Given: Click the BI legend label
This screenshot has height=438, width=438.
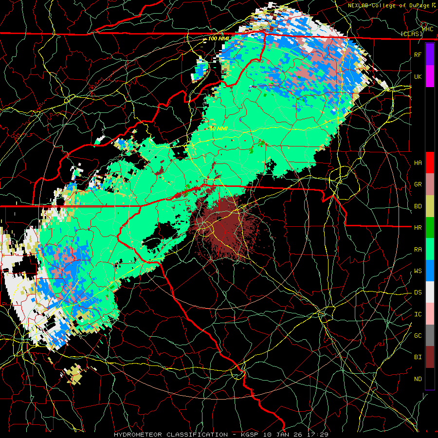Looking at the screenshot, I should [x=418, y=357].
